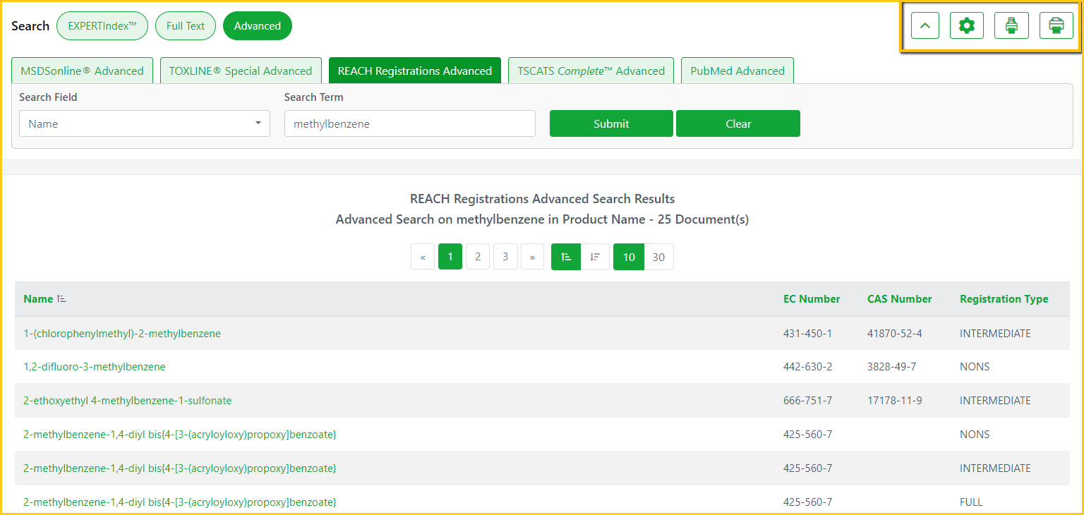Show 10 results per page
Image resolution: width=1084 pixels, height=515 pixels.
(x=628, y=257)
